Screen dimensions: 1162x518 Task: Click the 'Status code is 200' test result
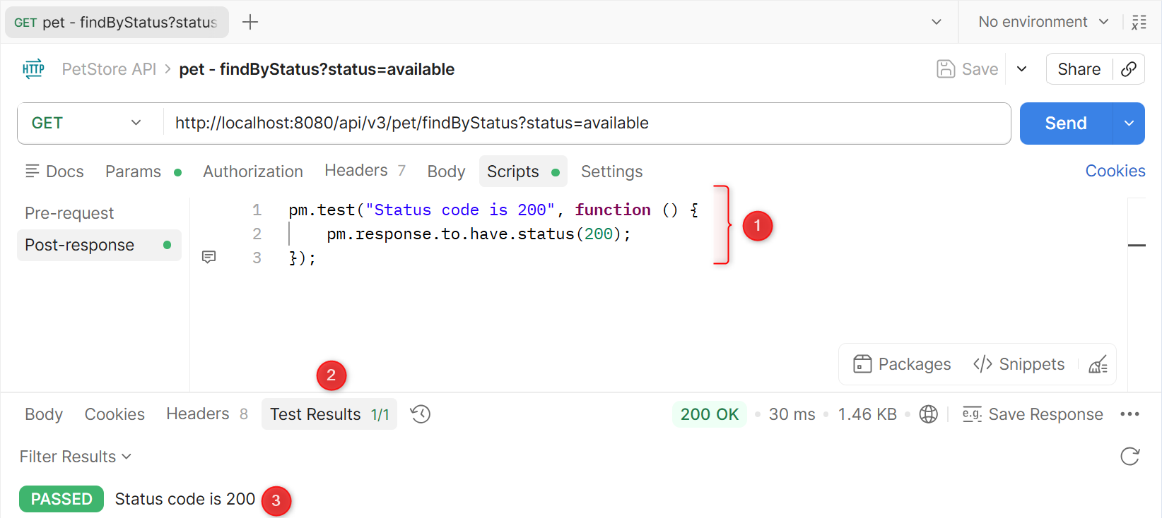[185, 499]
